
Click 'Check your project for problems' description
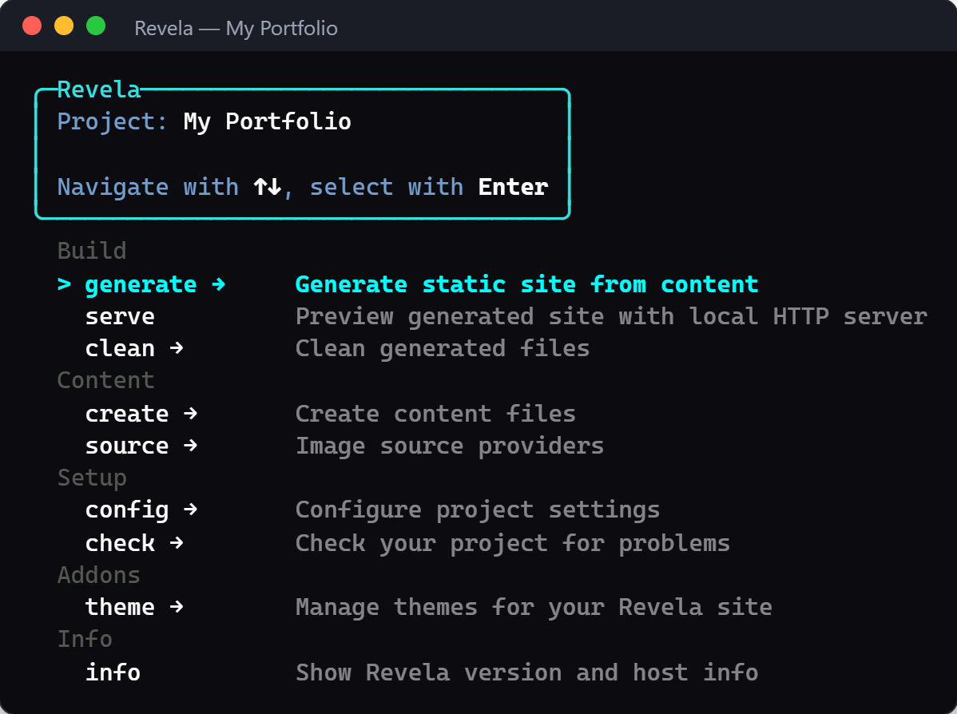pos(513,543)
